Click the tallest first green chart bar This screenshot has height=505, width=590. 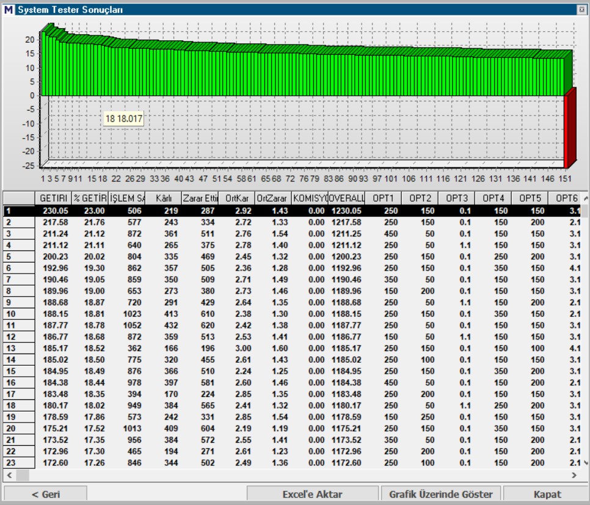tap(43, 62)
